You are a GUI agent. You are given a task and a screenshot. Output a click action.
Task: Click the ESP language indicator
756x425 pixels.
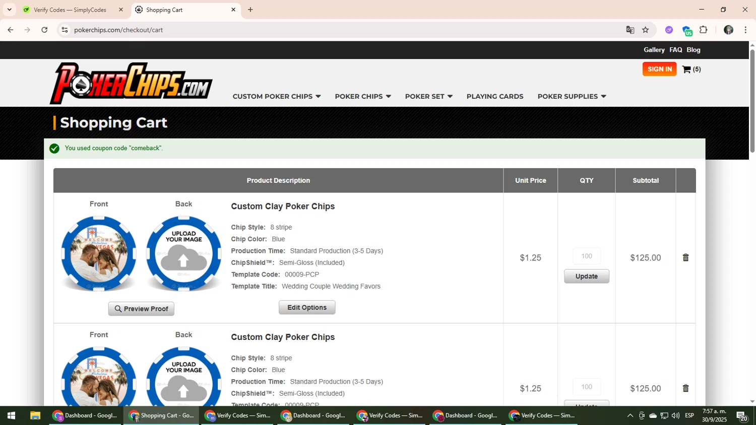click(689, 415)
